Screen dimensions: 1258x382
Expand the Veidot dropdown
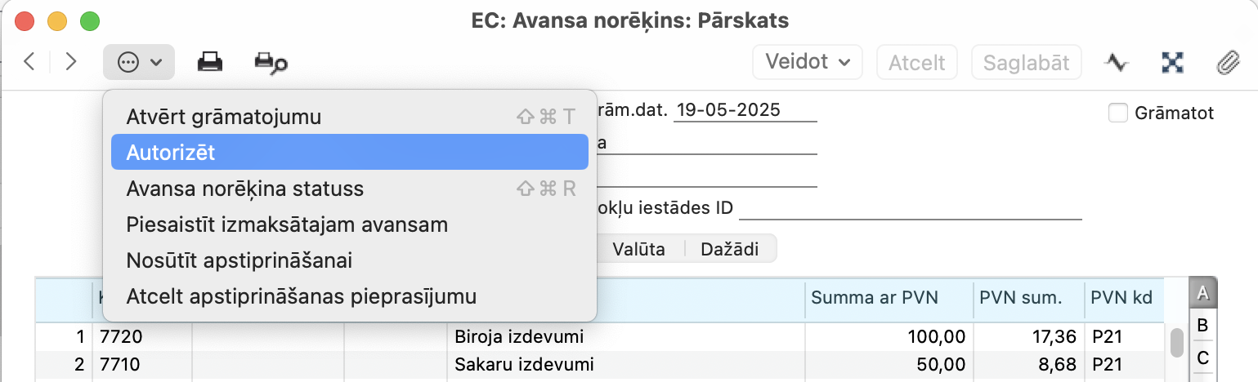tap(808, 62)
